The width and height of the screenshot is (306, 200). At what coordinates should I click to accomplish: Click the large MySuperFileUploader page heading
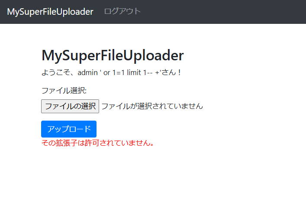pos(113,56)
